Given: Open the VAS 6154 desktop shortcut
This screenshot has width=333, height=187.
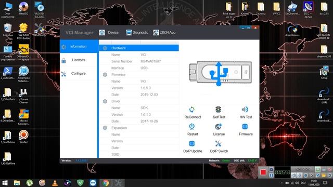Looking at the screenshot, I should pyautogui.click(x=40, y=9).
